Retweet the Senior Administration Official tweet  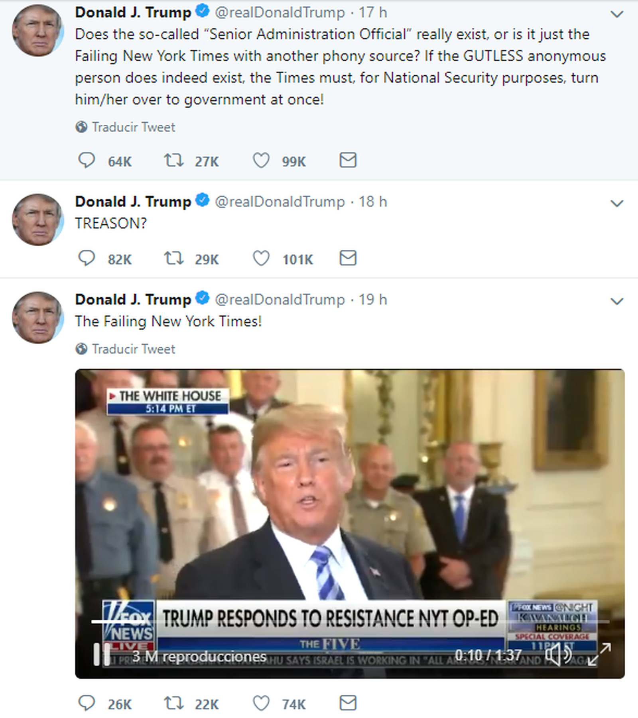coord(174,161)
